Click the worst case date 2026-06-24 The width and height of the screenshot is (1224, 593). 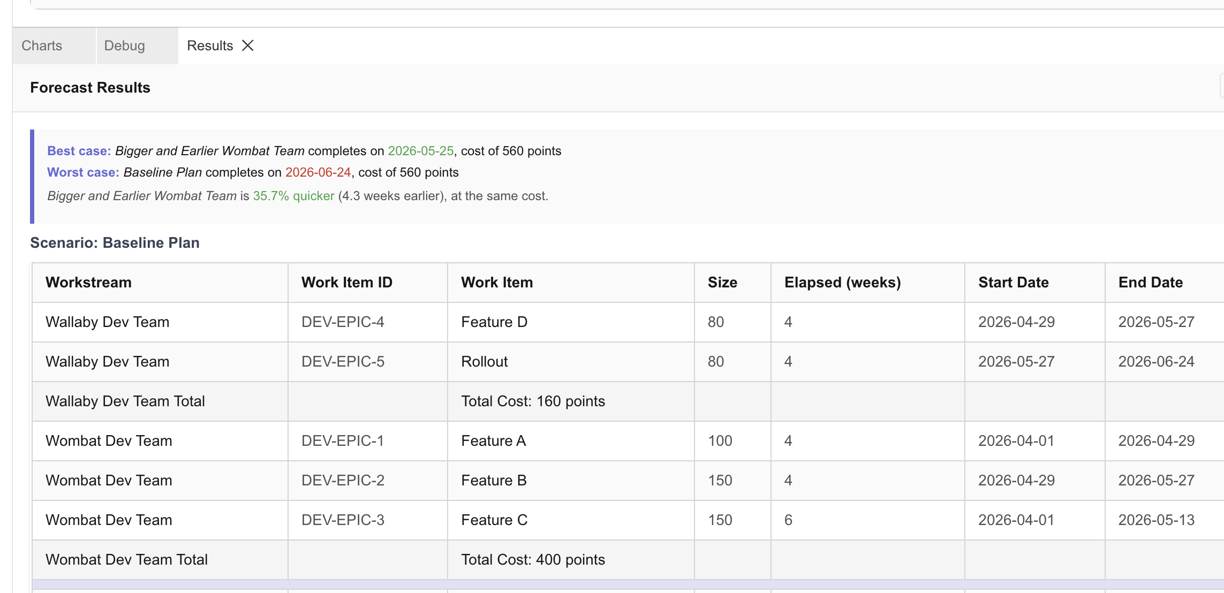click(318, 172)
